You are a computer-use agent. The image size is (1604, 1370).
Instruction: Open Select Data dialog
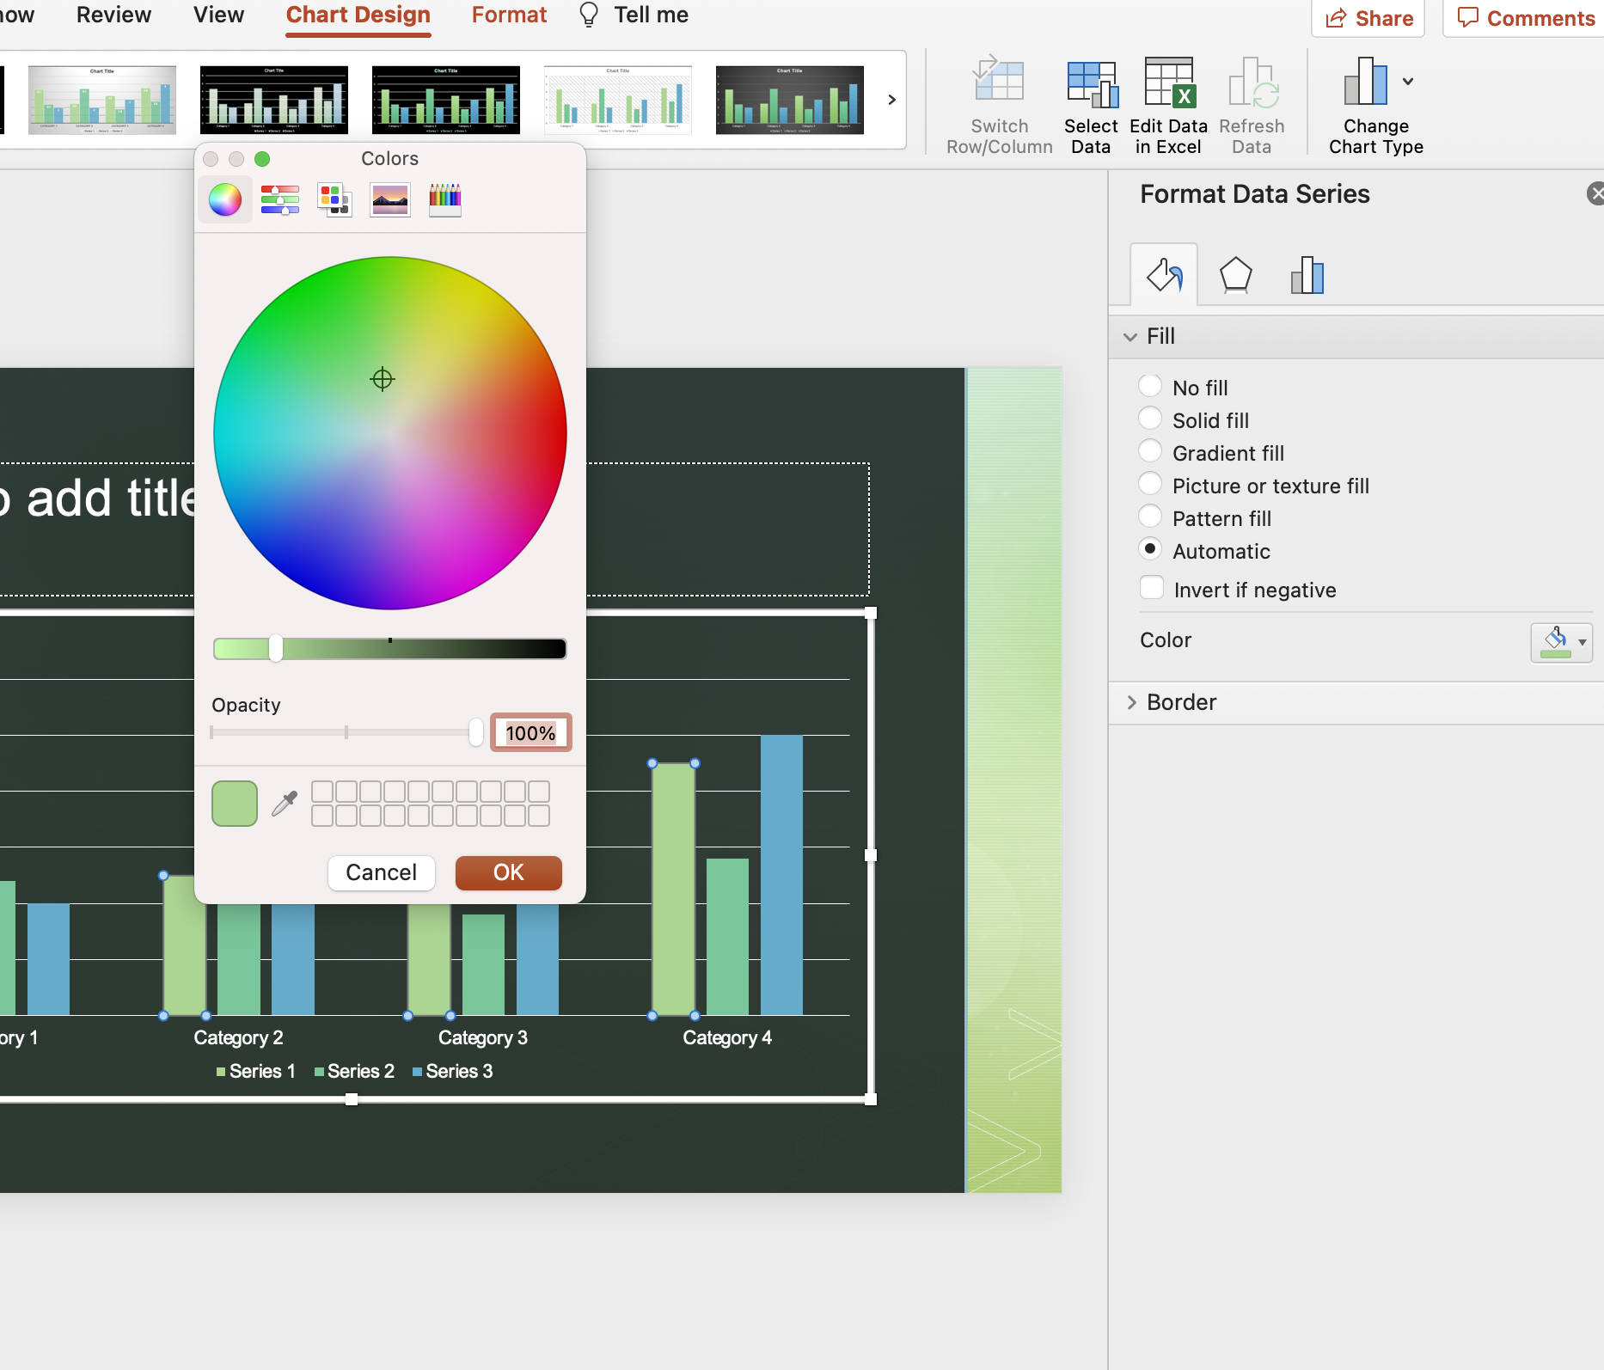[1091, 107]
